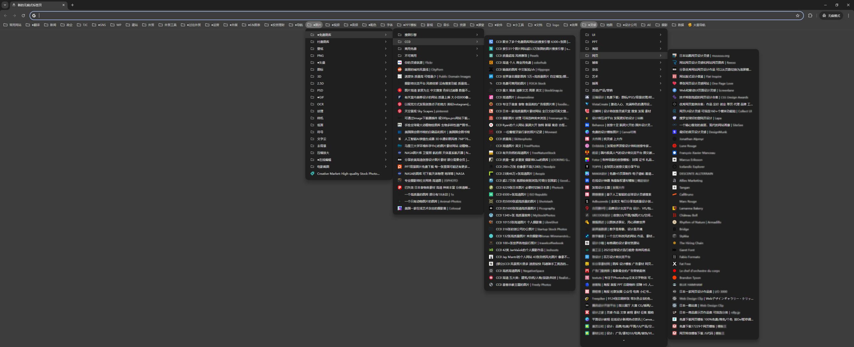Expand the 壁纸 folder arrow
854x347 pixels.
pos(386,49)
